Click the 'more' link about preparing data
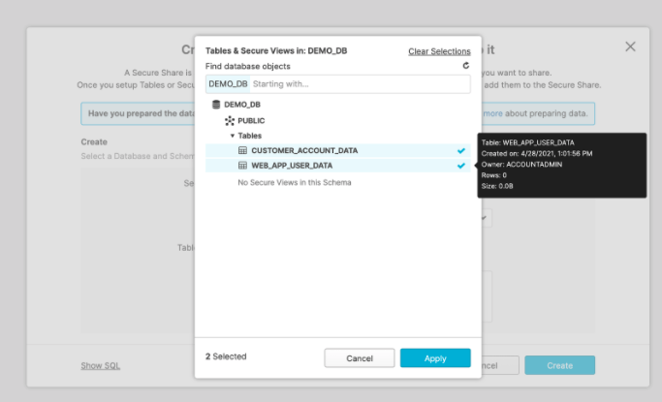The height and width of the screenshot is (402, 662). coord(493,113)
